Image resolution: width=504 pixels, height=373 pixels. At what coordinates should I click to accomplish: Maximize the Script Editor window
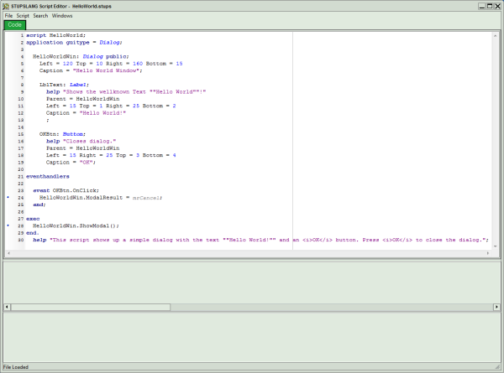490,6
